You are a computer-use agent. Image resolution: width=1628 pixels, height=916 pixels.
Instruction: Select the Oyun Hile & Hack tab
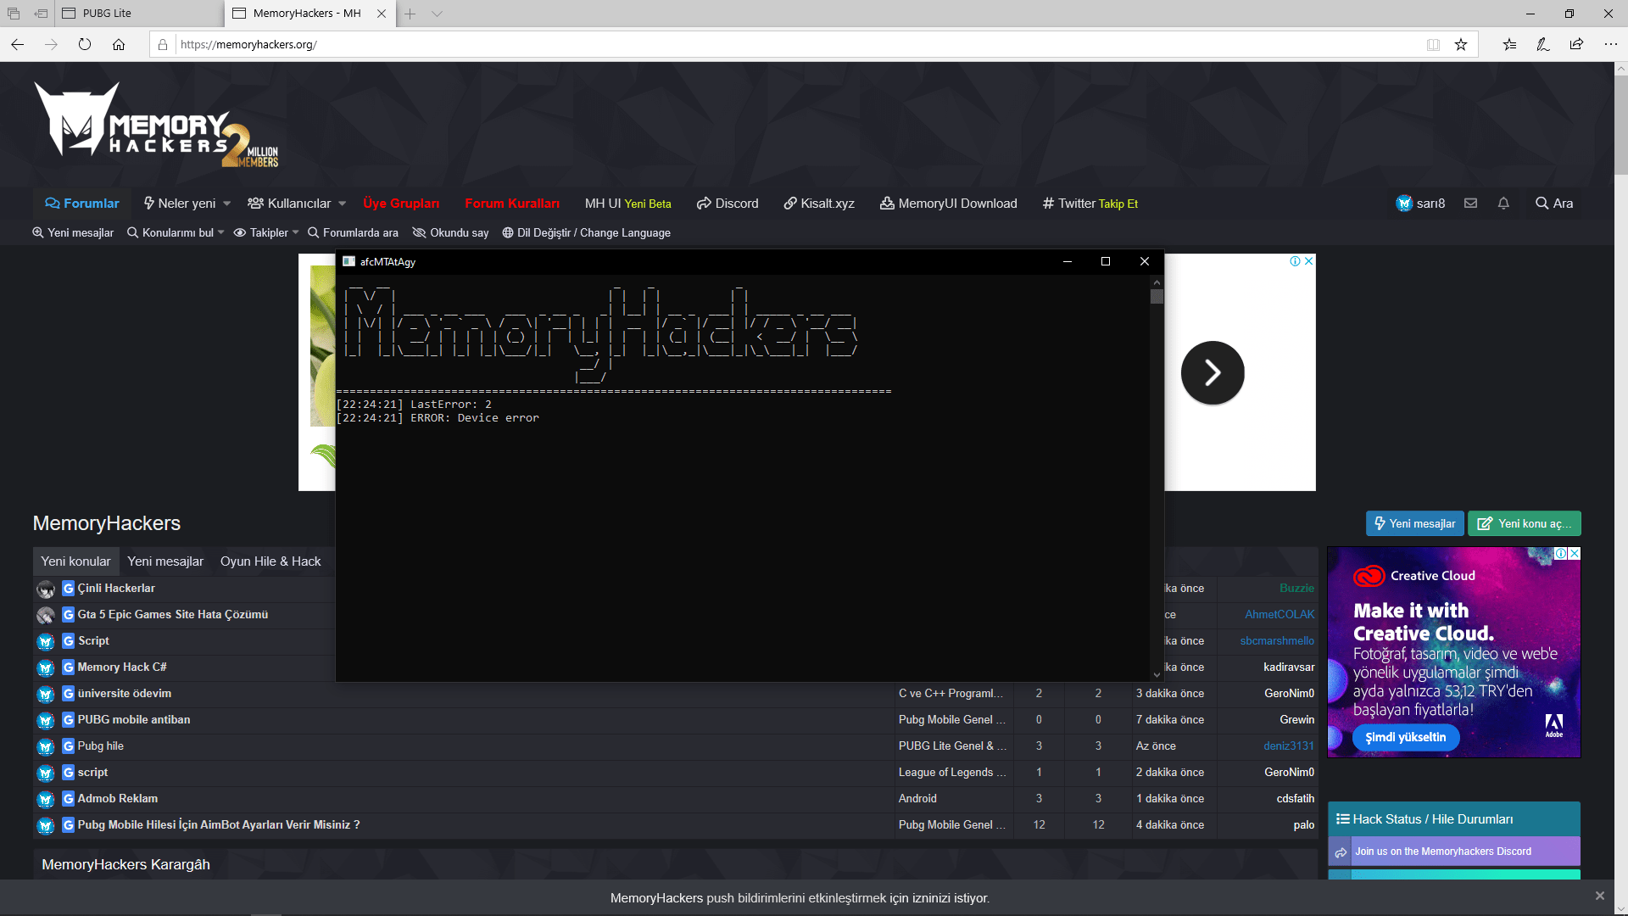tap(270, 561)
